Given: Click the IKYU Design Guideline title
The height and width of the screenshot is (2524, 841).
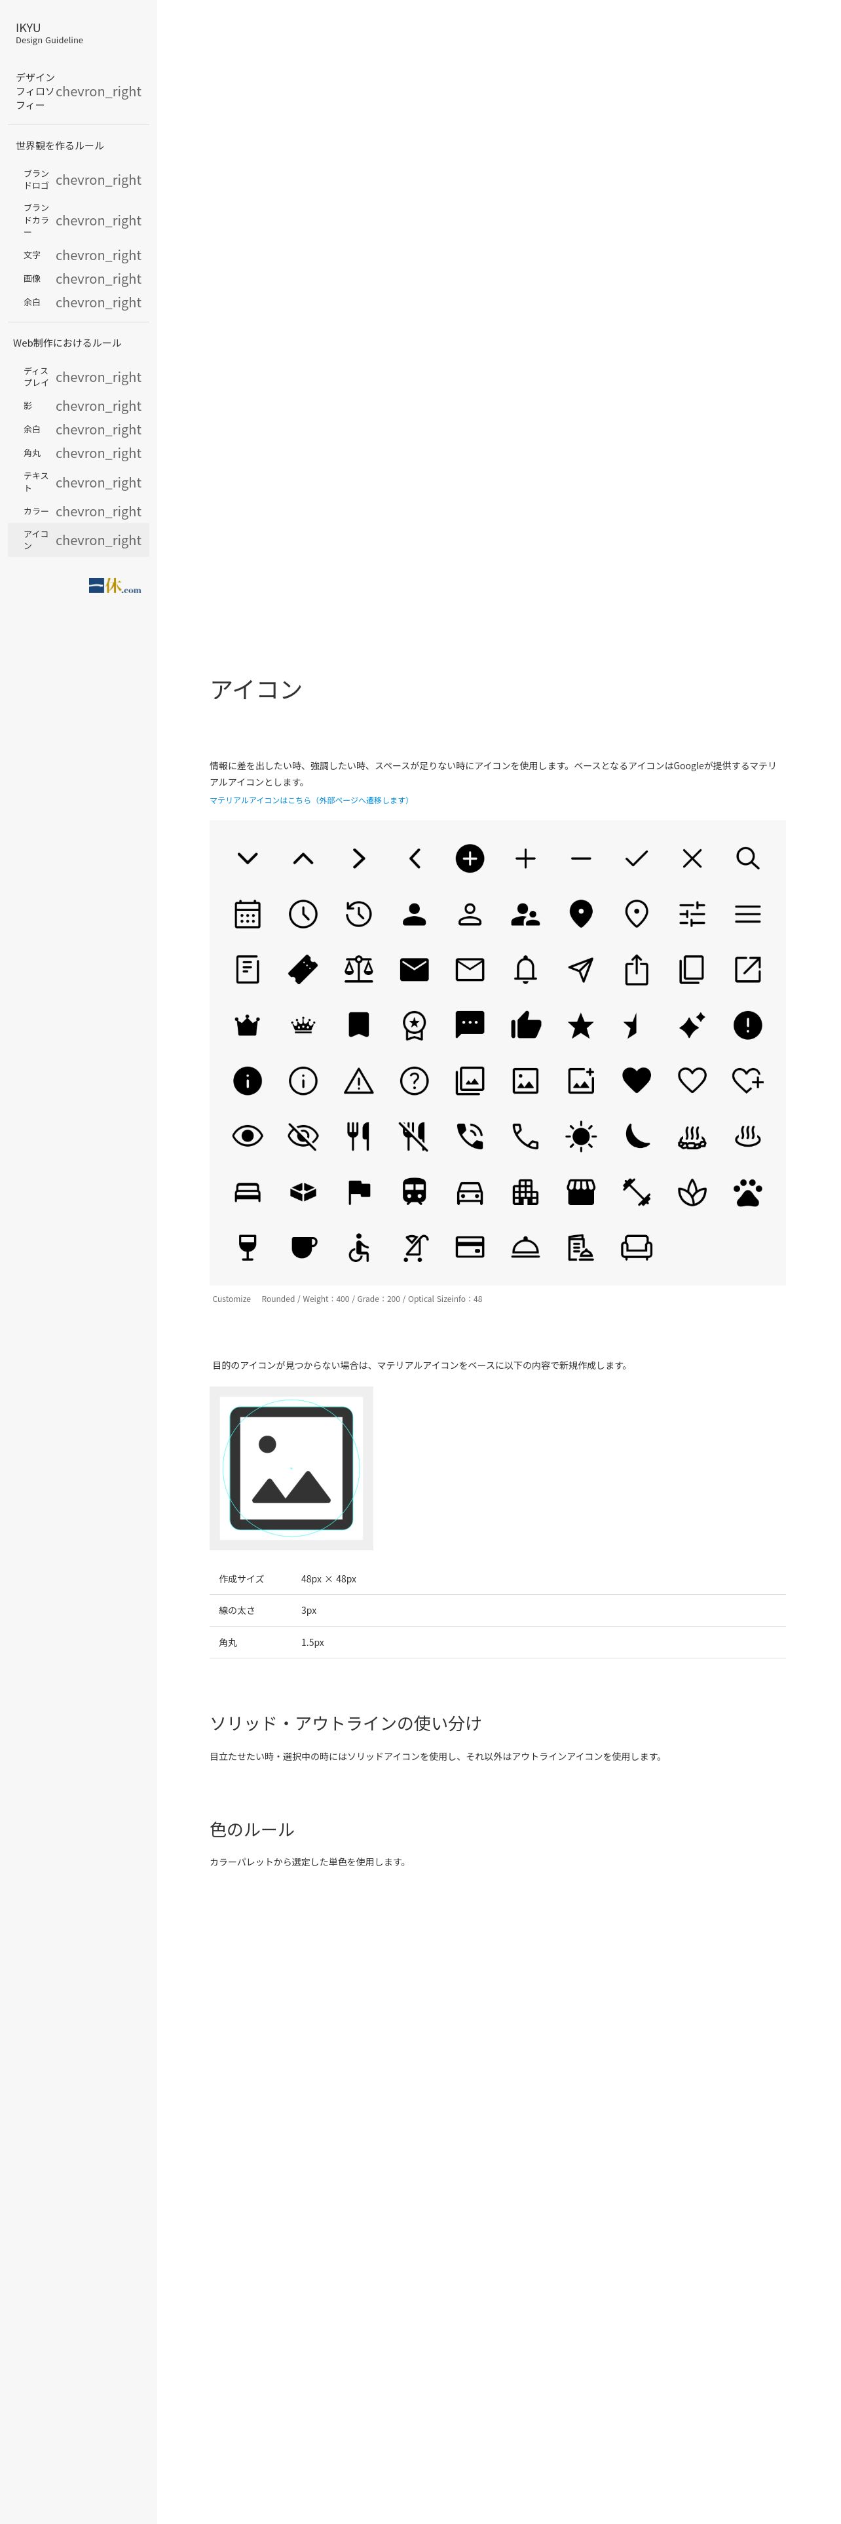Looking at the screenshot, I should (49, 33).
